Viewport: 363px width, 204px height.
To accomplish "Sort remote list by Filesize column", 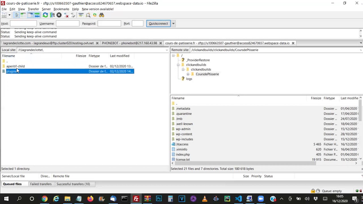I will pyautogui.click(x=316, y=98).
